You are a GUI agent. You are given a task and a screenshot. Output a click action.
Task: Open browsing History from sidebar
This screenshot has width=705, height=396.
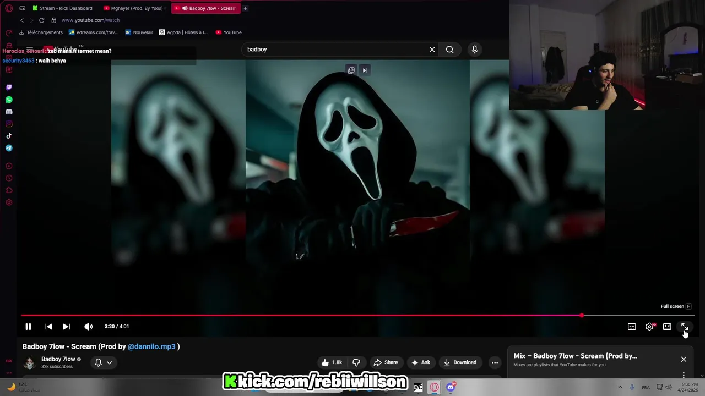click(x=9, y=178)
